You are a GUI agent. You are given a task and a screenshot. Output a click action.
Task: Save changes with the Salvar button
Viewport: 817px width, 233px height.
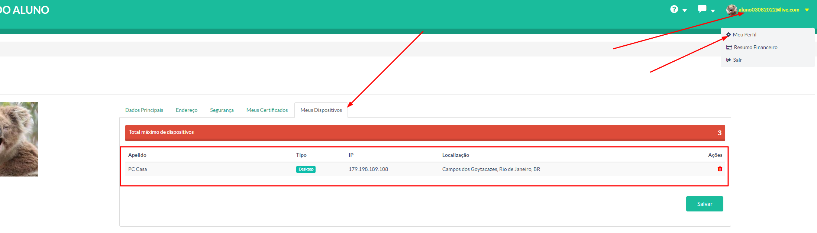(704, 204)
